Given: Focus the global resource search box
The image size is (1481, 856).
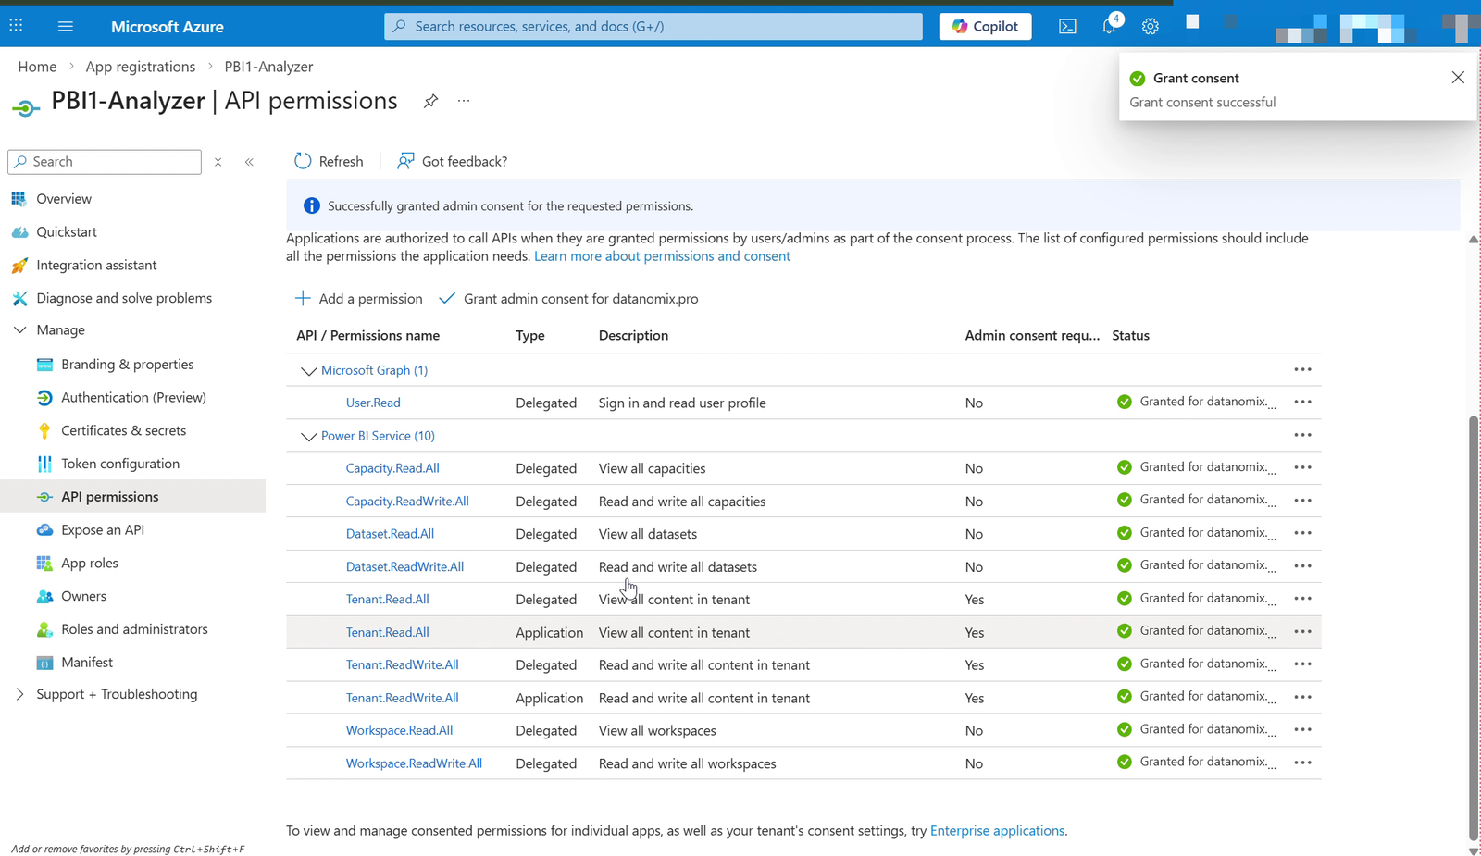Looking at the screenshot, I should pos(653,26).
